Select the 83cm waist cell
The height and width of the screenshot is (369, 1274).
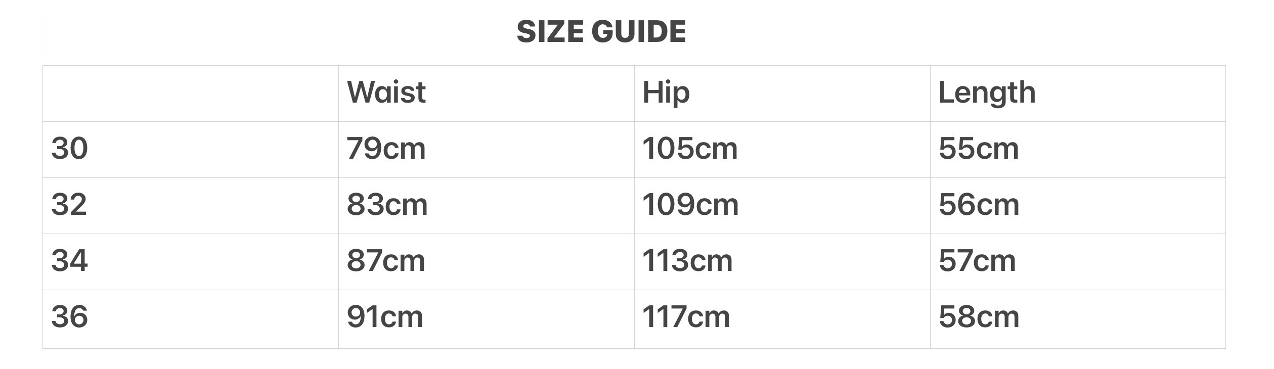tap(387, 205)
